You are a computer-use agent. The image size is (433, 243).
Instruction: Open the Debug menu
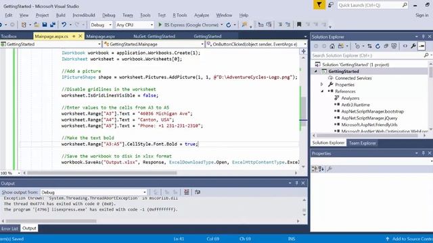coord(108,15)
